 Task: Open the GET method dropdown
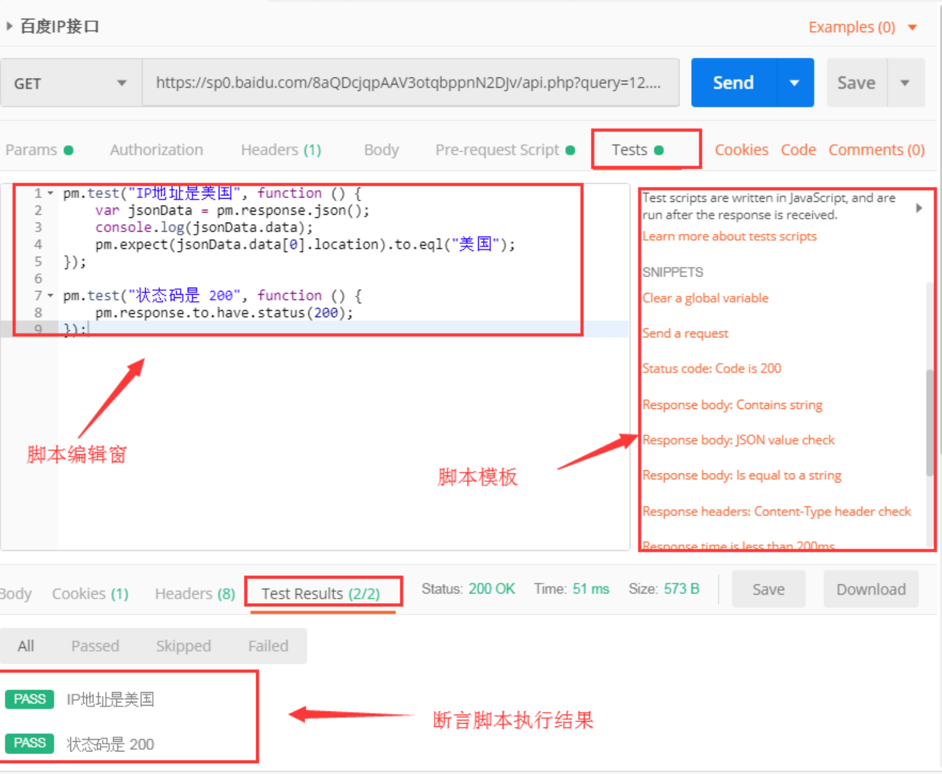tap(71, 83)
